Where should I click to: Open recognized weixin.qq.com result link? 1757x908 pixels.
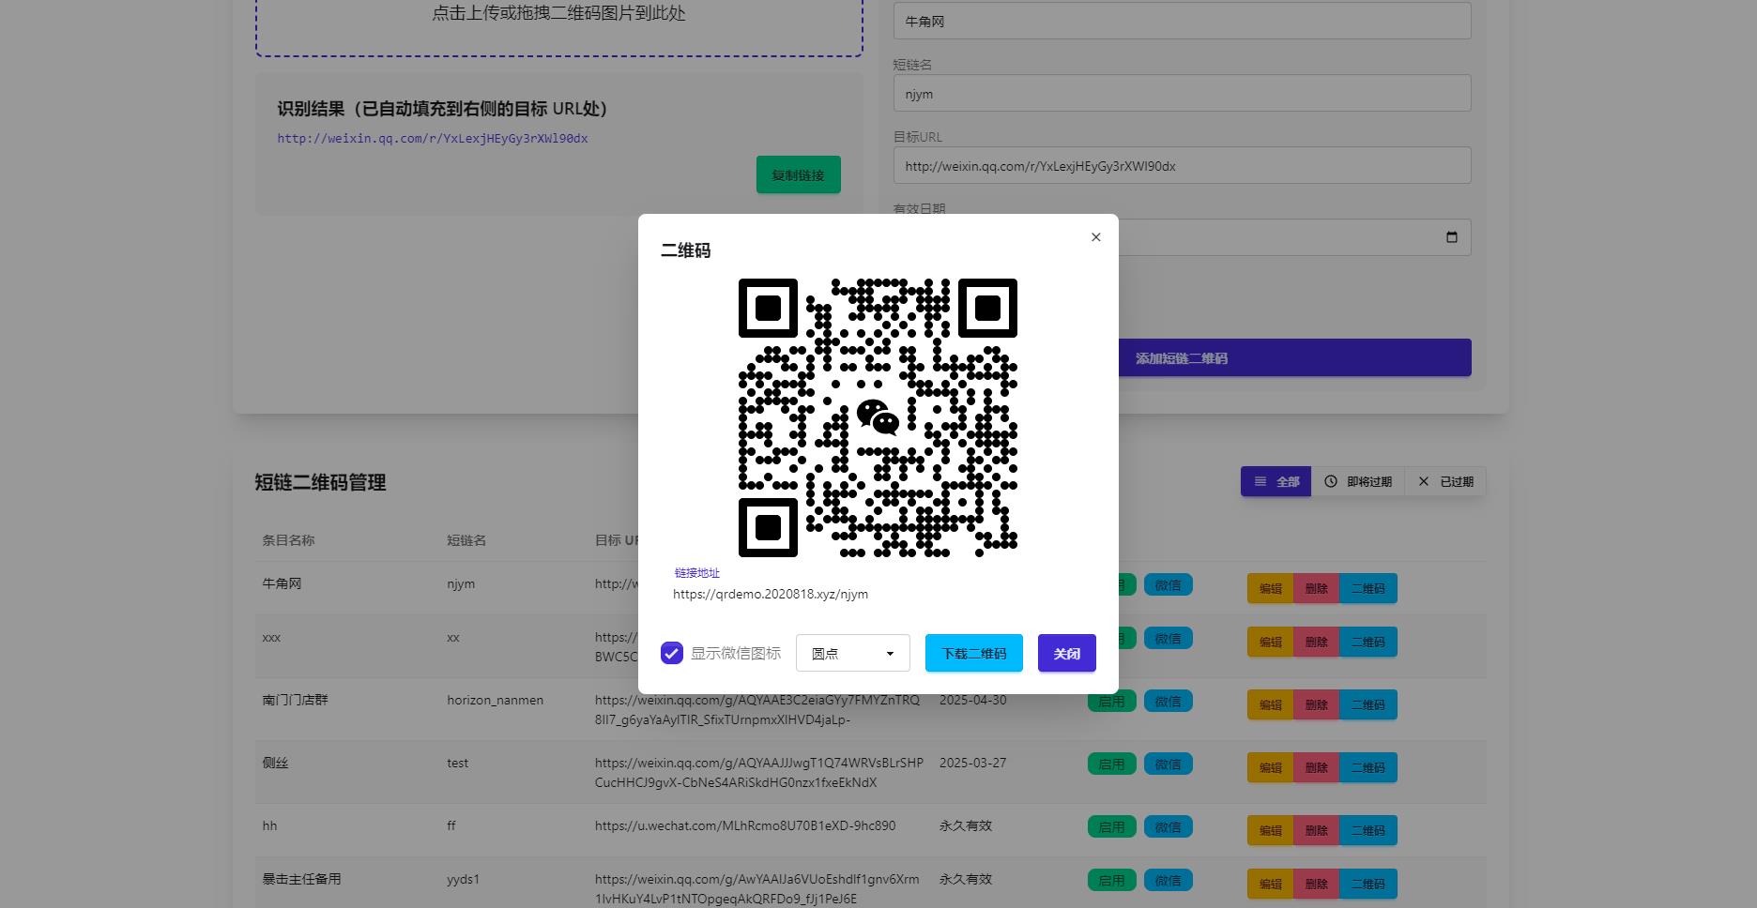(433, 138)
